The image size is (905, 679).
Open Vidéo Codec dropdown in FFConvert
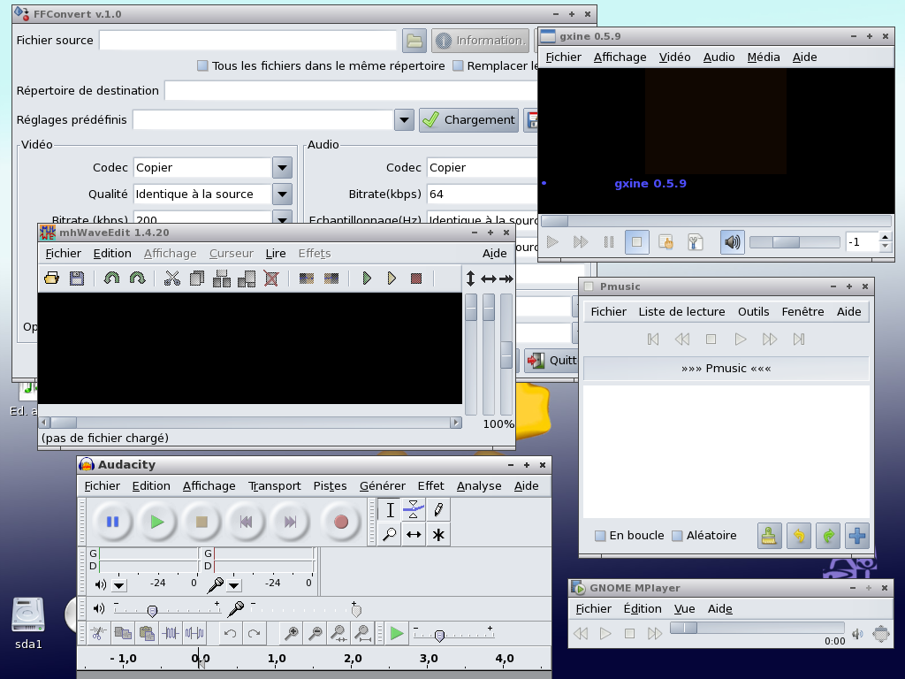(282, 168)
